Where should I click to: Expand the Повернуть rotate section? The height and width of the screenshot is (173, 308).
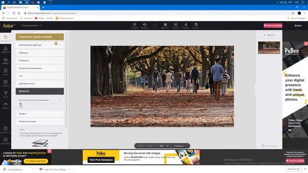click(39, 61)
